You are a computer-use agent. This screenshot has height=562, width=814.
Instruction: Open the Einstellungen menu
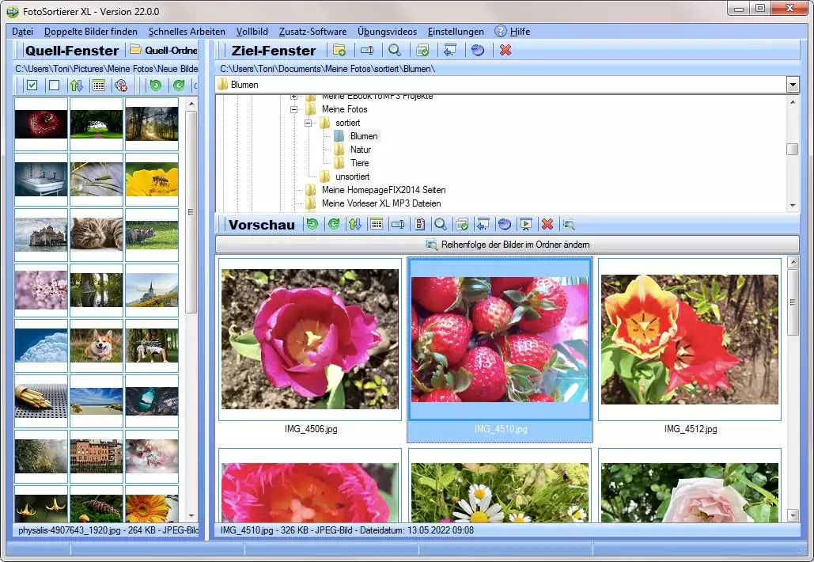coord(456,32)
